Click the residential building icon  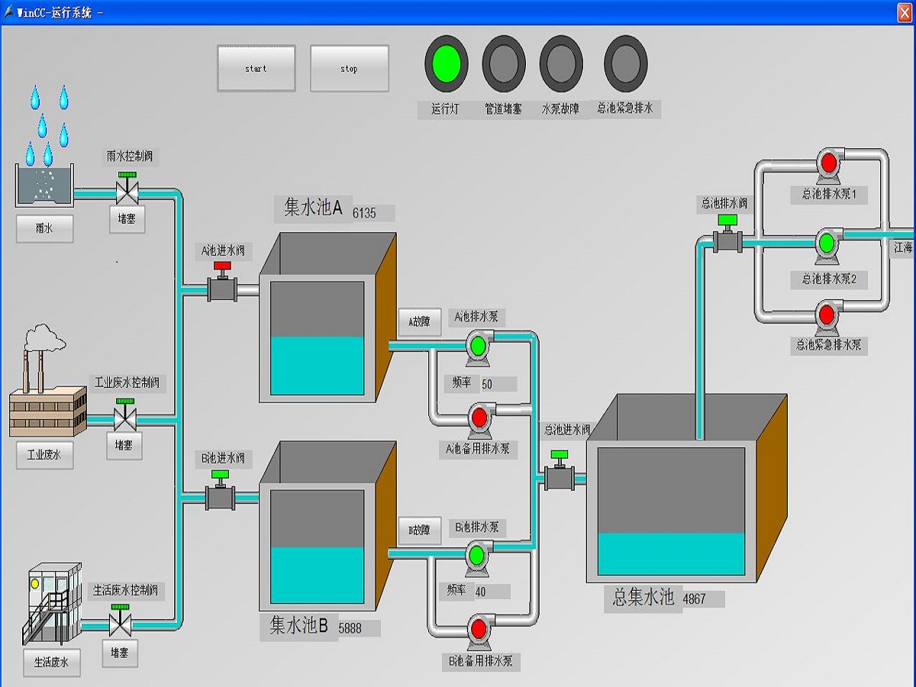point(52,605)
